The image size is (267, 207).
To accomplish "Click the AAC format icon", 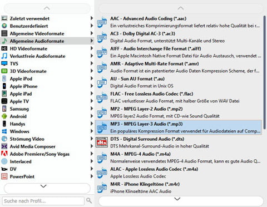I will pyautogui.click(x=102, y=22).
